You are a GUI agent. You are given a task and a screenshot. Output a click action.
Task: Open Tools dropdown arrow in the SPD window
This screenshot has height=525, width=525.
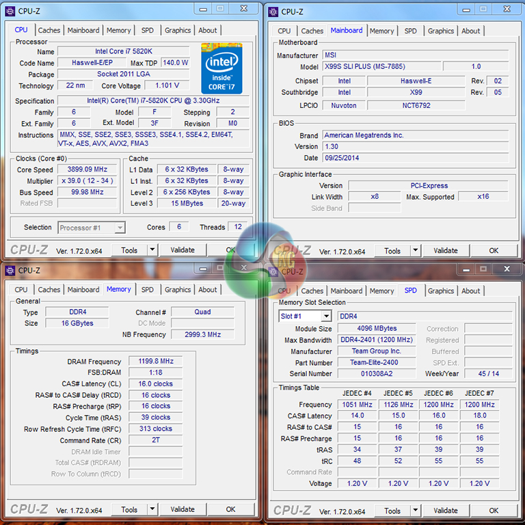(x=415, y=511)
